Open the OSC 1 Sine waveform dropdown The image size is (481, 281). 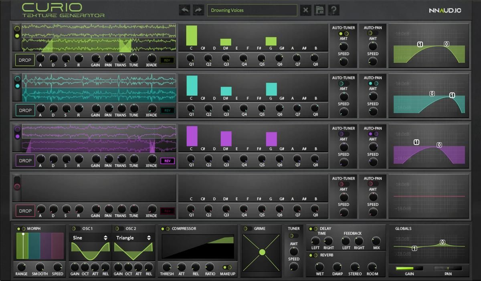90,238
